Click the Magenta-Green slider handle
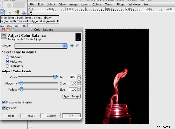 pyautogui.click(x=21, y=83)
